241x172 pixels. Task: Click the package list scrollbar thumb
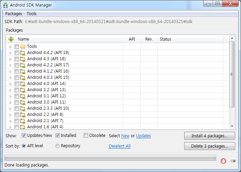232,74
